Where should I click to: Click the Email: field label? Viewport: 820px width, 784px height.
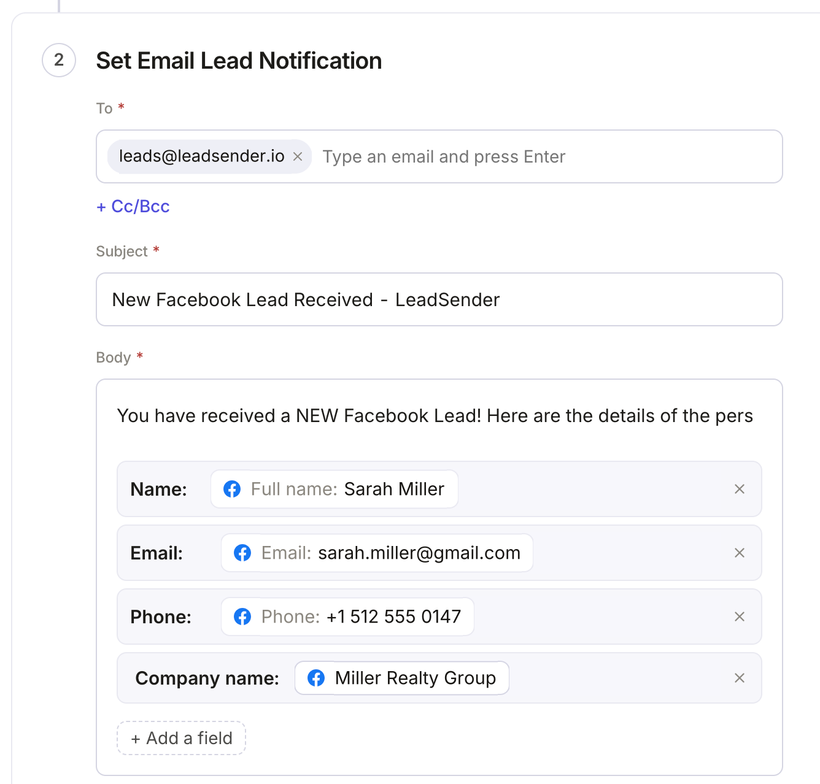pyautogui.click(x=157, y=553)
